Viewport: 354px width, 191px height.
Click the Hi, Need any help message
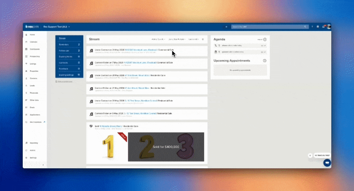tap(322, 156)
